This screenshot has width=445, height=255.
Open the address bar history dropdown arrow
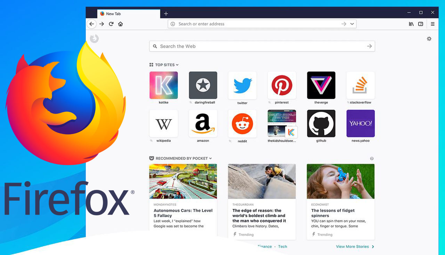(x=352, y=24)
